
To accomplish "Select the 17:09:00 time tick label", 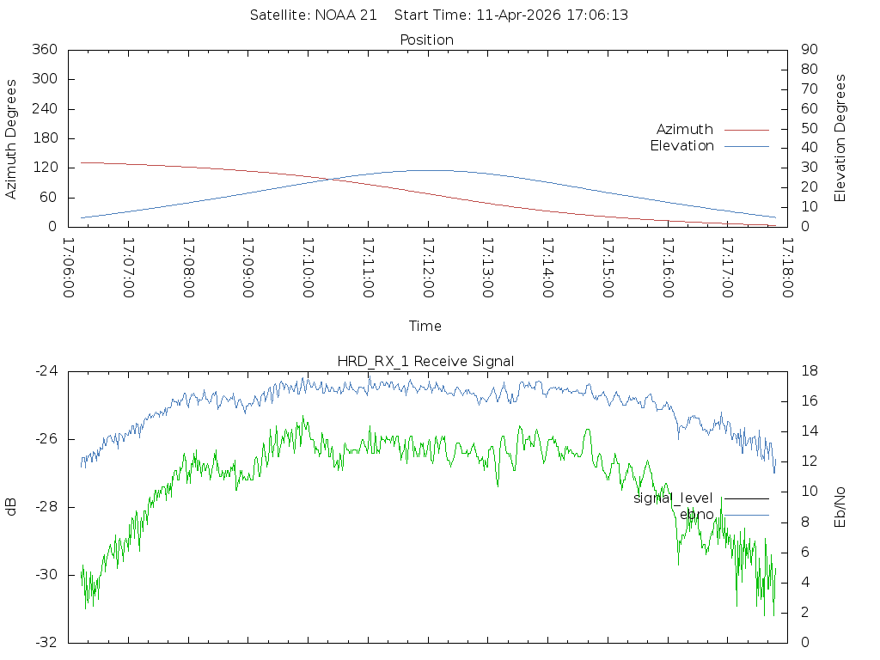I will pyautogui.click(x=248, y=267).
